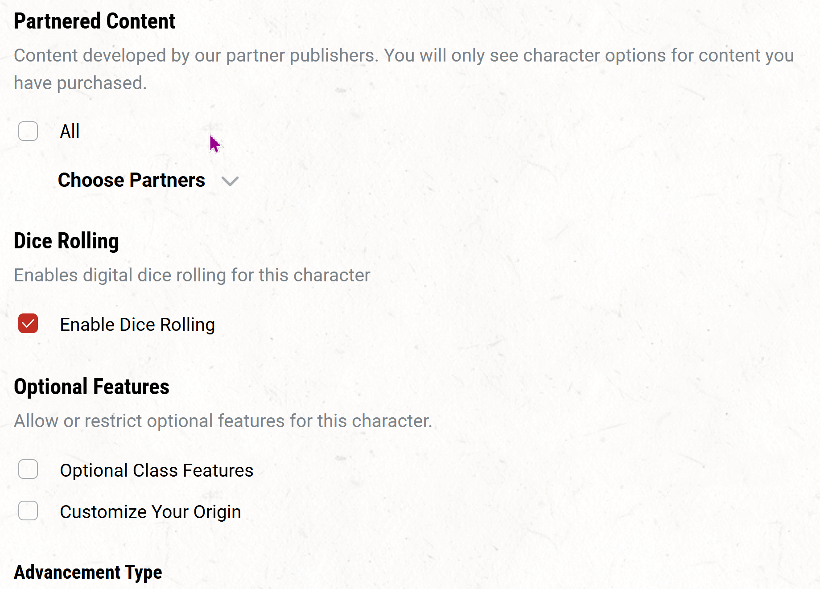Screen dimensions: 820x589
Task: Click the 'have purchased.' description line
Action: [80, 83]
